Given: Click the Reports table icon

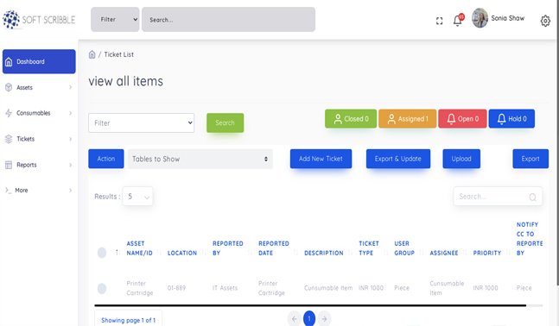Looking at the screenshot, I should [9, 165].
